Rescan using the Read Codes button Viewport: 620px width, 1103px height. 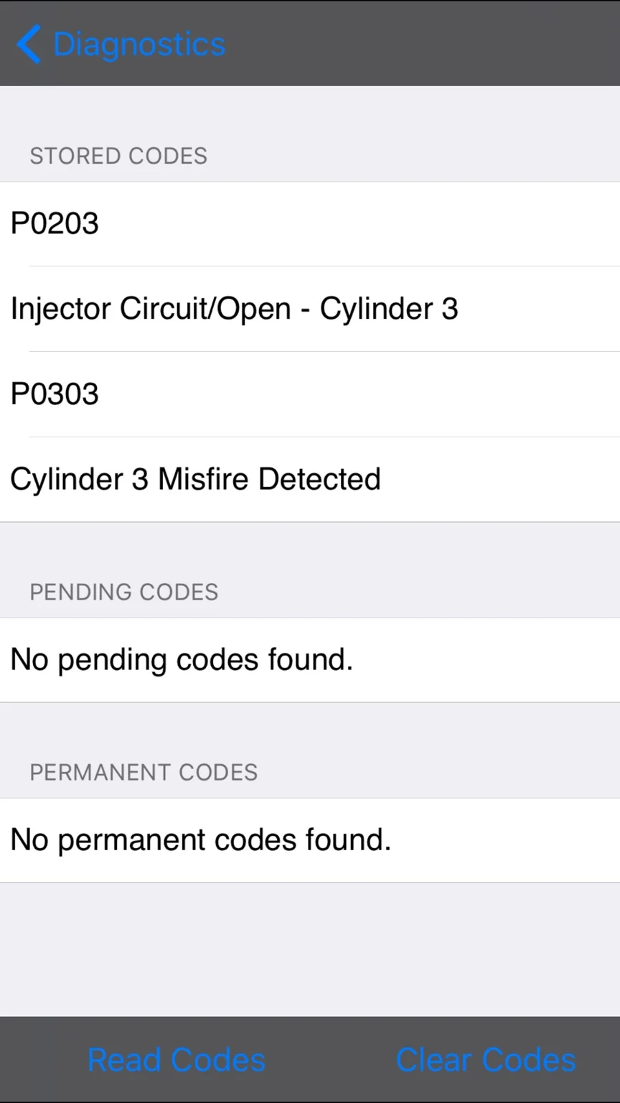pyautogui.click(x=177, y=1060)
